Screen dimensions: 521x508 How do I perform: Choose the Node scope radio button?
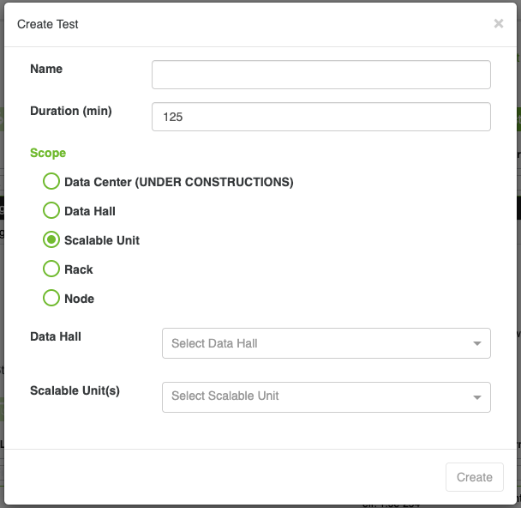(51, 299)
